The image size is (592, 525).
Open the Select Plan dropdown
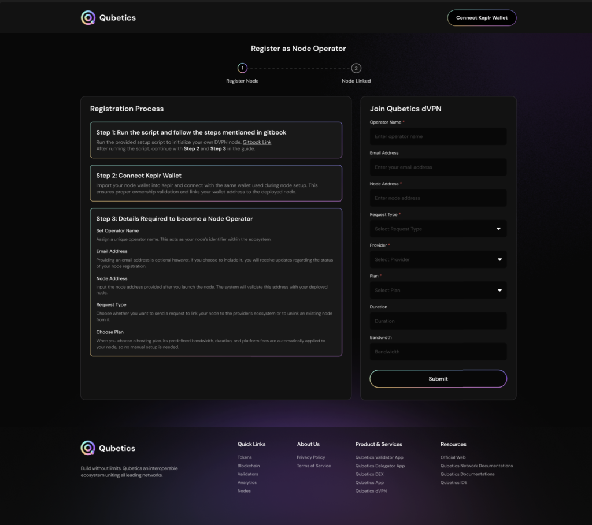[438, 290]
